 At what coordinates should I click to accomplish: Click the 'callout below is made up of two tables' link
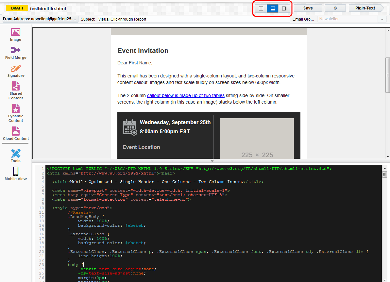tap(186, 95)
